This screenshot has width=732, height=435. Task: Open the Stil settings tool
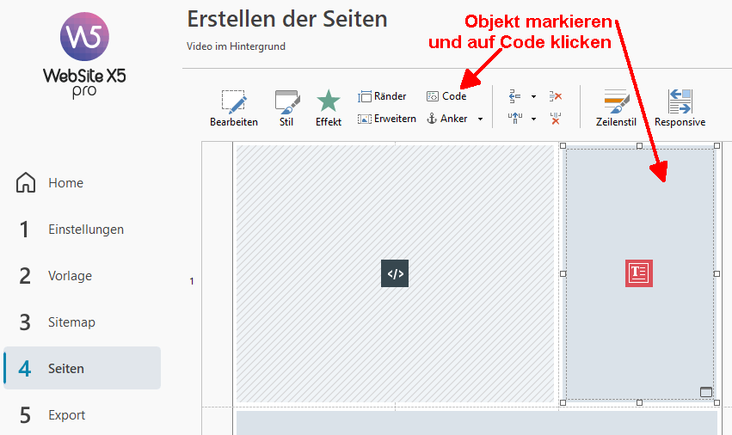286,108
